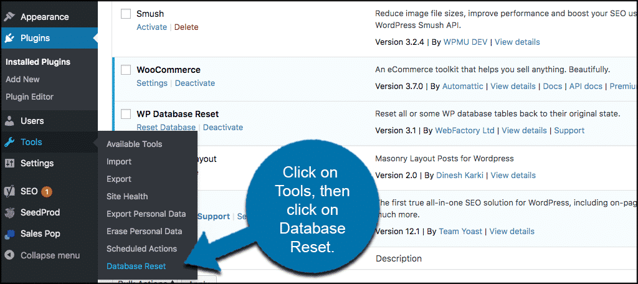Choose Import in Tools flyout
Viewport: 638px width, 284px height.
119,161
